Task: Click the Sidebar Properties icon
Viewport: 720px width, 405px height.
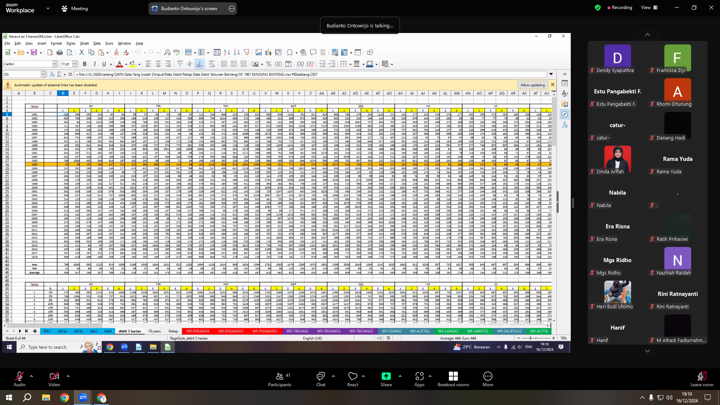Action: [565, 83]
